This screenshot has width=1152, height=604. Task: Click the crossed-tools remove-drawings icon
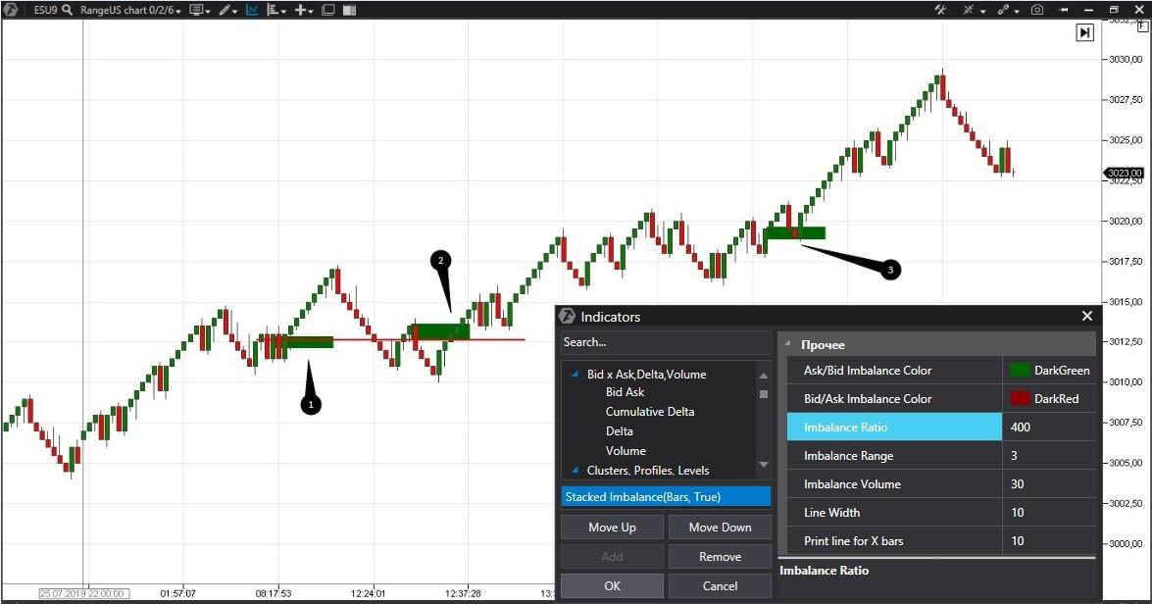tap(968, 9)
